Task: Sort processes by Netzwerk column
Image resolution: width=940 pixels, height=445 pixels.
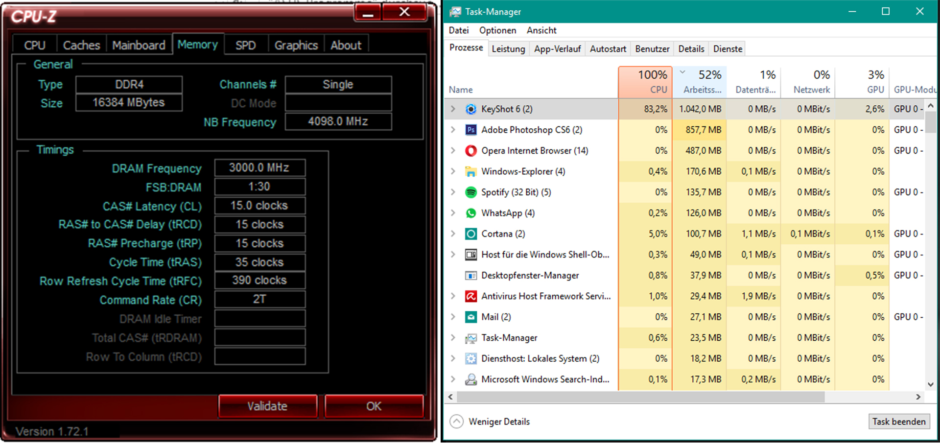Action: pyautogui.click(x=808, y=82)
